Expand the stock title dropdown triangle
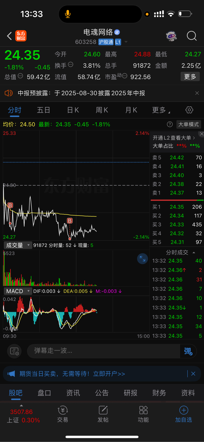Image resolution: width=204 pixels, height=442 pixels. pos(126,42)
